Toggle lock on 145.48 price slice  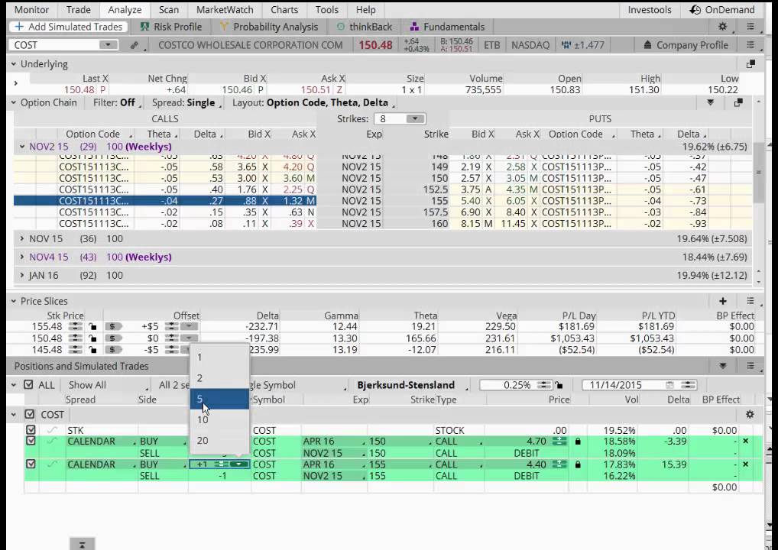pos(92,350)
